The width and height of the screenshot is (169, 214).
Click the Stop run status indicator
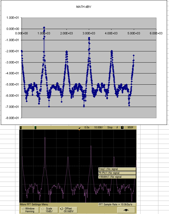pyautogui.click(x=110, y=128)
